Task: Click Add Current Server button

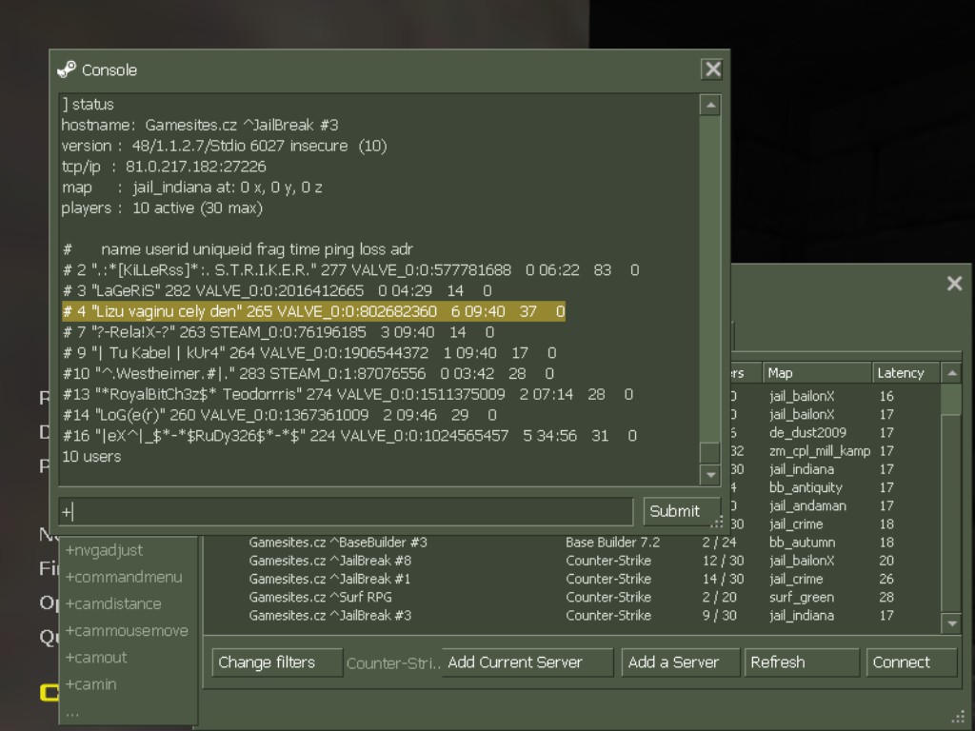Action: tap(527, 662)
